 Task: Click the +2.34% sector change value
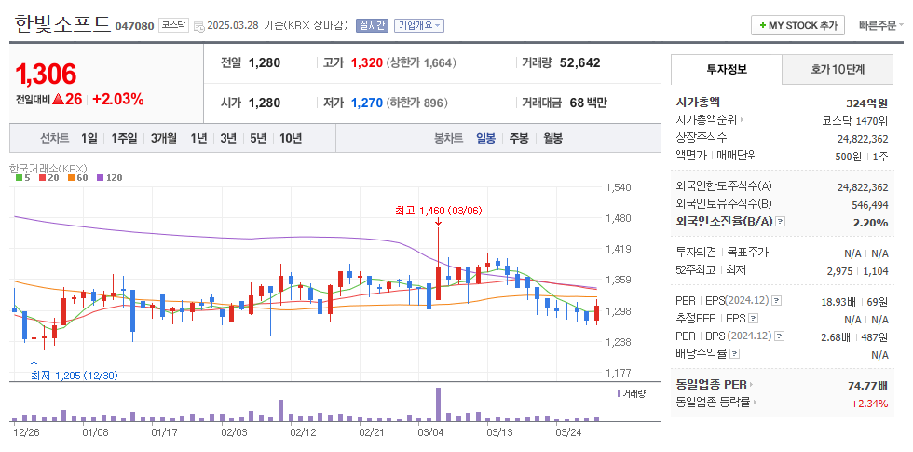click(x=870, y=403)
